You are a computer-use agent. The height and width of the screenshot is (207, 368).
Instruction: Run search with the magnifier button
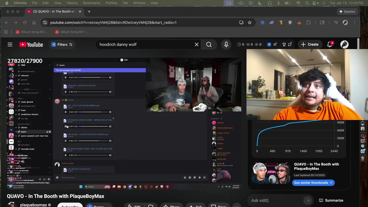pyautogui.click(x=209, y=45)
